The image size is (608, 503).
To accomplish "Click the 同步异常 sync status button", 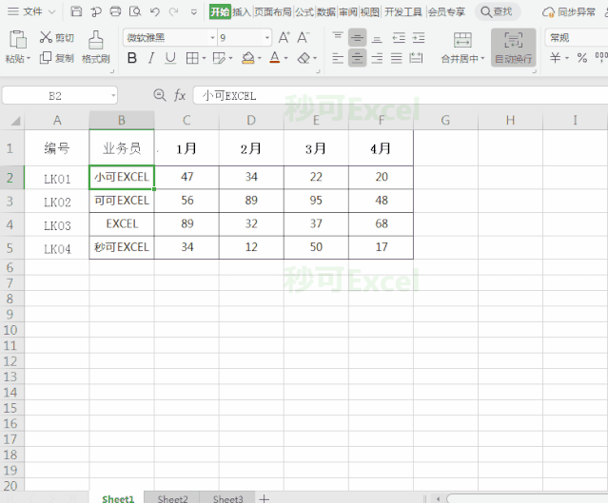I will tap(569, 12).
